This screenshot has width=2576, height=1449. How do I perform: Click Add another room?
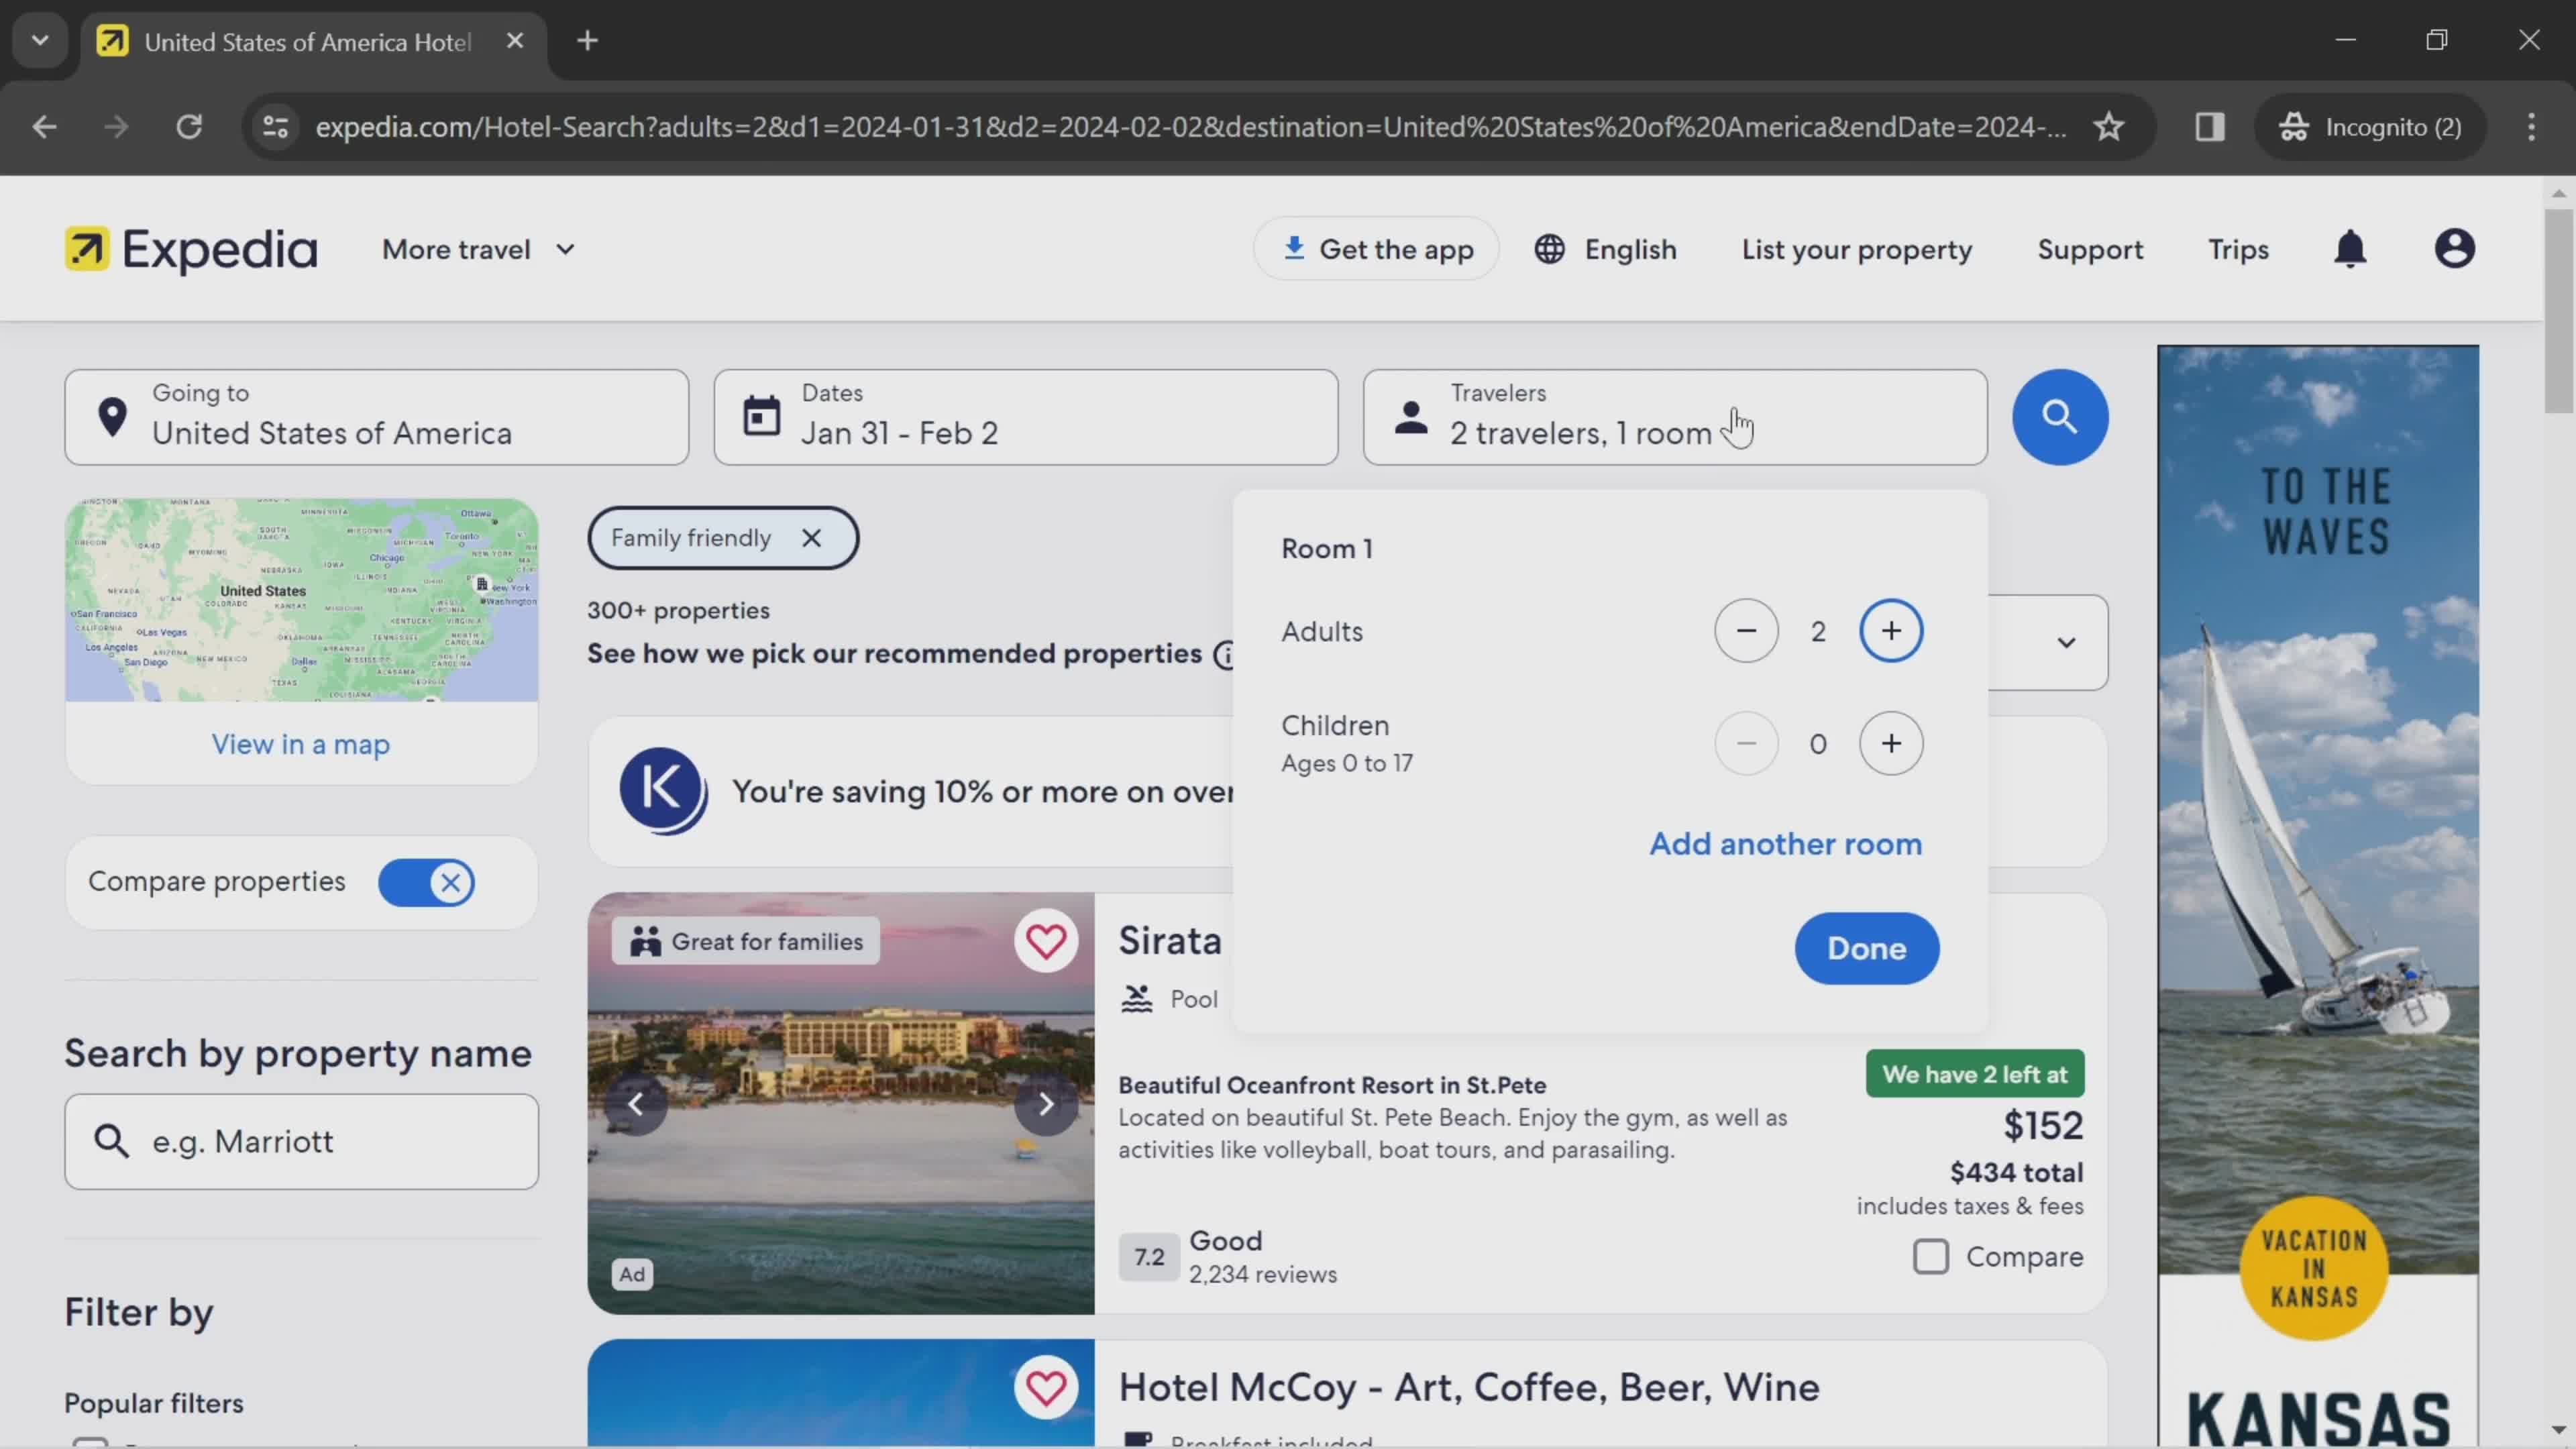(x=1785, y=844)
